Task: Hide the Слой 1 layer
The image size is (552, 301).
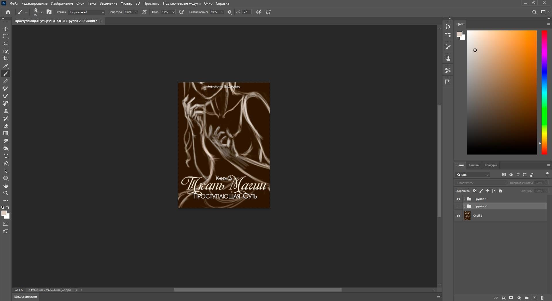Action: 458,216
